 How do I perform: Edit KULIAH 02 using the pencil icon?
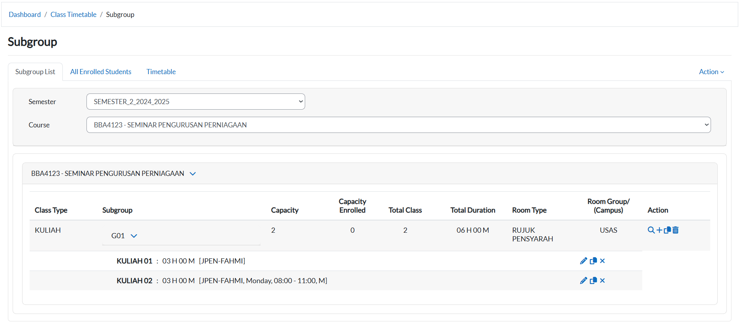point(583,280)
